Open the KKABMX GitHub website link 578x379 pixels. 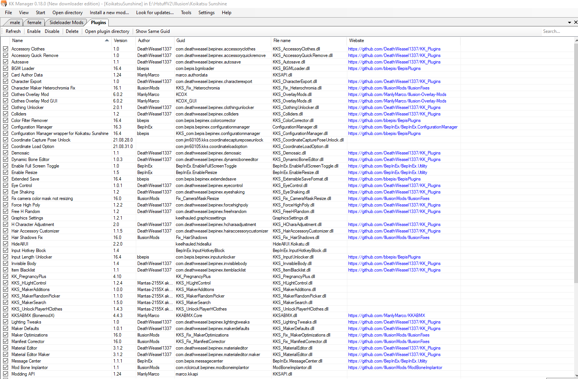pos(386,316)
